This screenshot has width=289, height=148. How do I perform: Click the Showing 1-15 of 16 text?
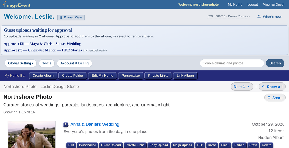coord(19,112)
